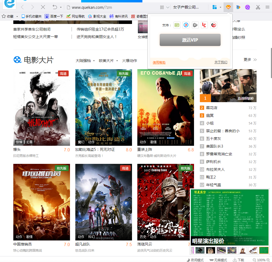Select the 欧美大片 category tab
This screenshot has width=272, height=262.
click(x=106, y=61)
